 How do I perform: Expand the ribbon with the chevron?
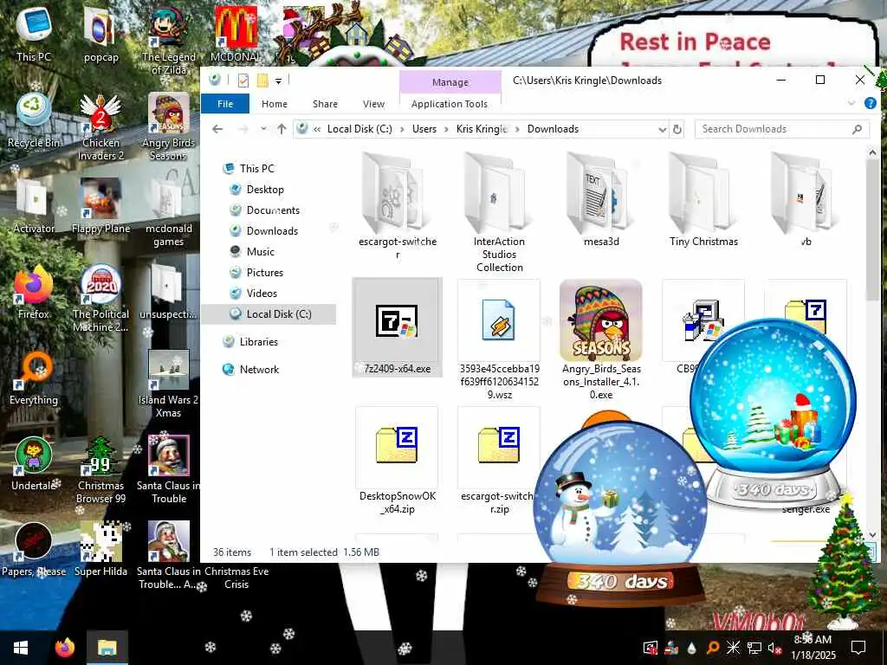[x=851, y=104]
